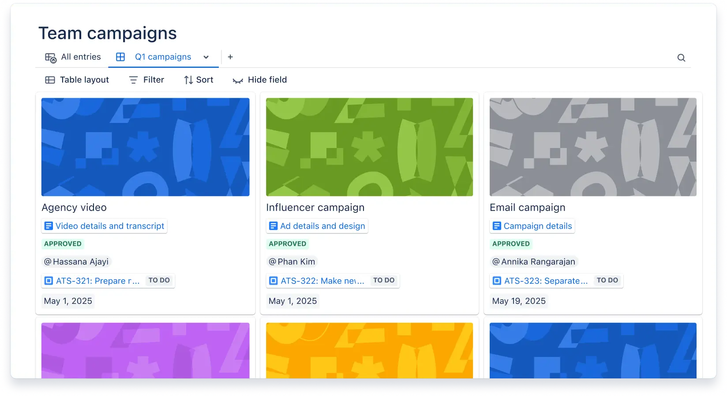Click the Influencer campaign title

click(315, 207)
